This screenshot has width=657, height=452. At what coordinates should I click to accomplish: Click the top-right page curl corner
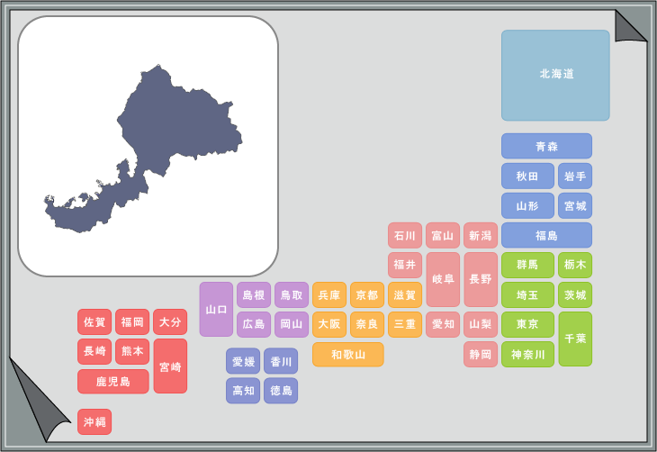[629, 26]
